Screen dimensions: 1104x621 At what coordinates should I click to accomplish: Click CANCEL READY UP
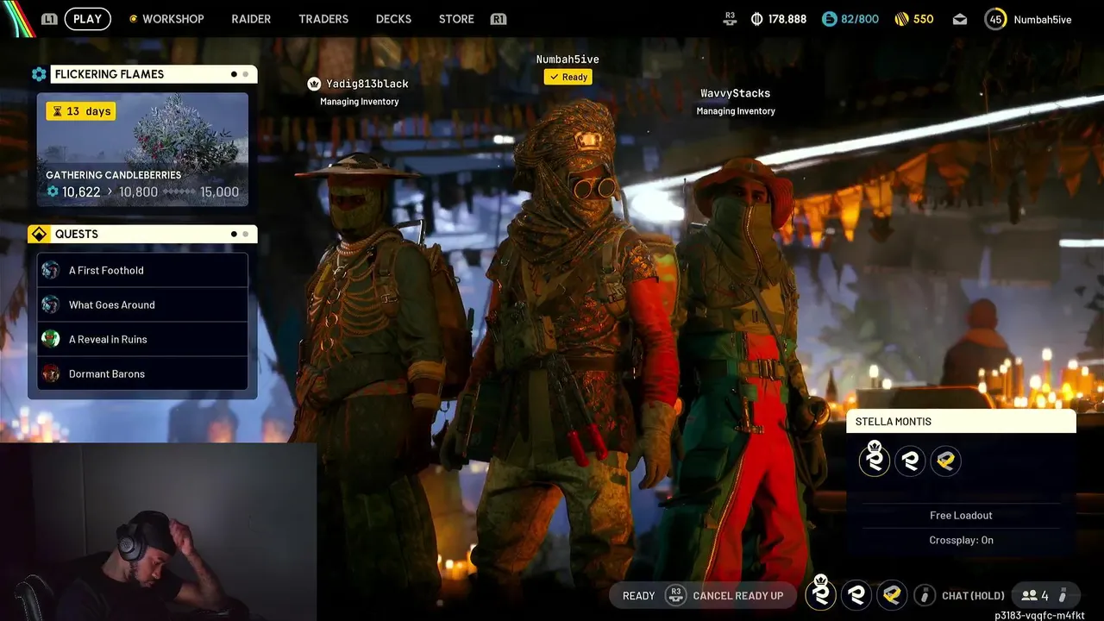[x=738, y=595]
